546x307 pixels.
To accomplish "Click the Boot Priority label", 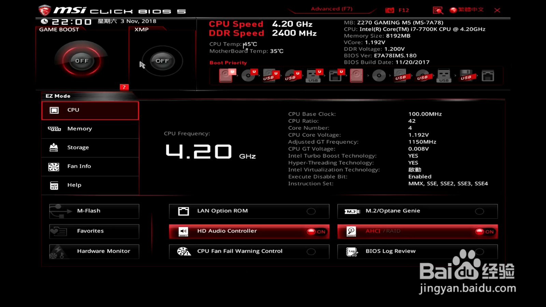I will [x=228, y=63].
